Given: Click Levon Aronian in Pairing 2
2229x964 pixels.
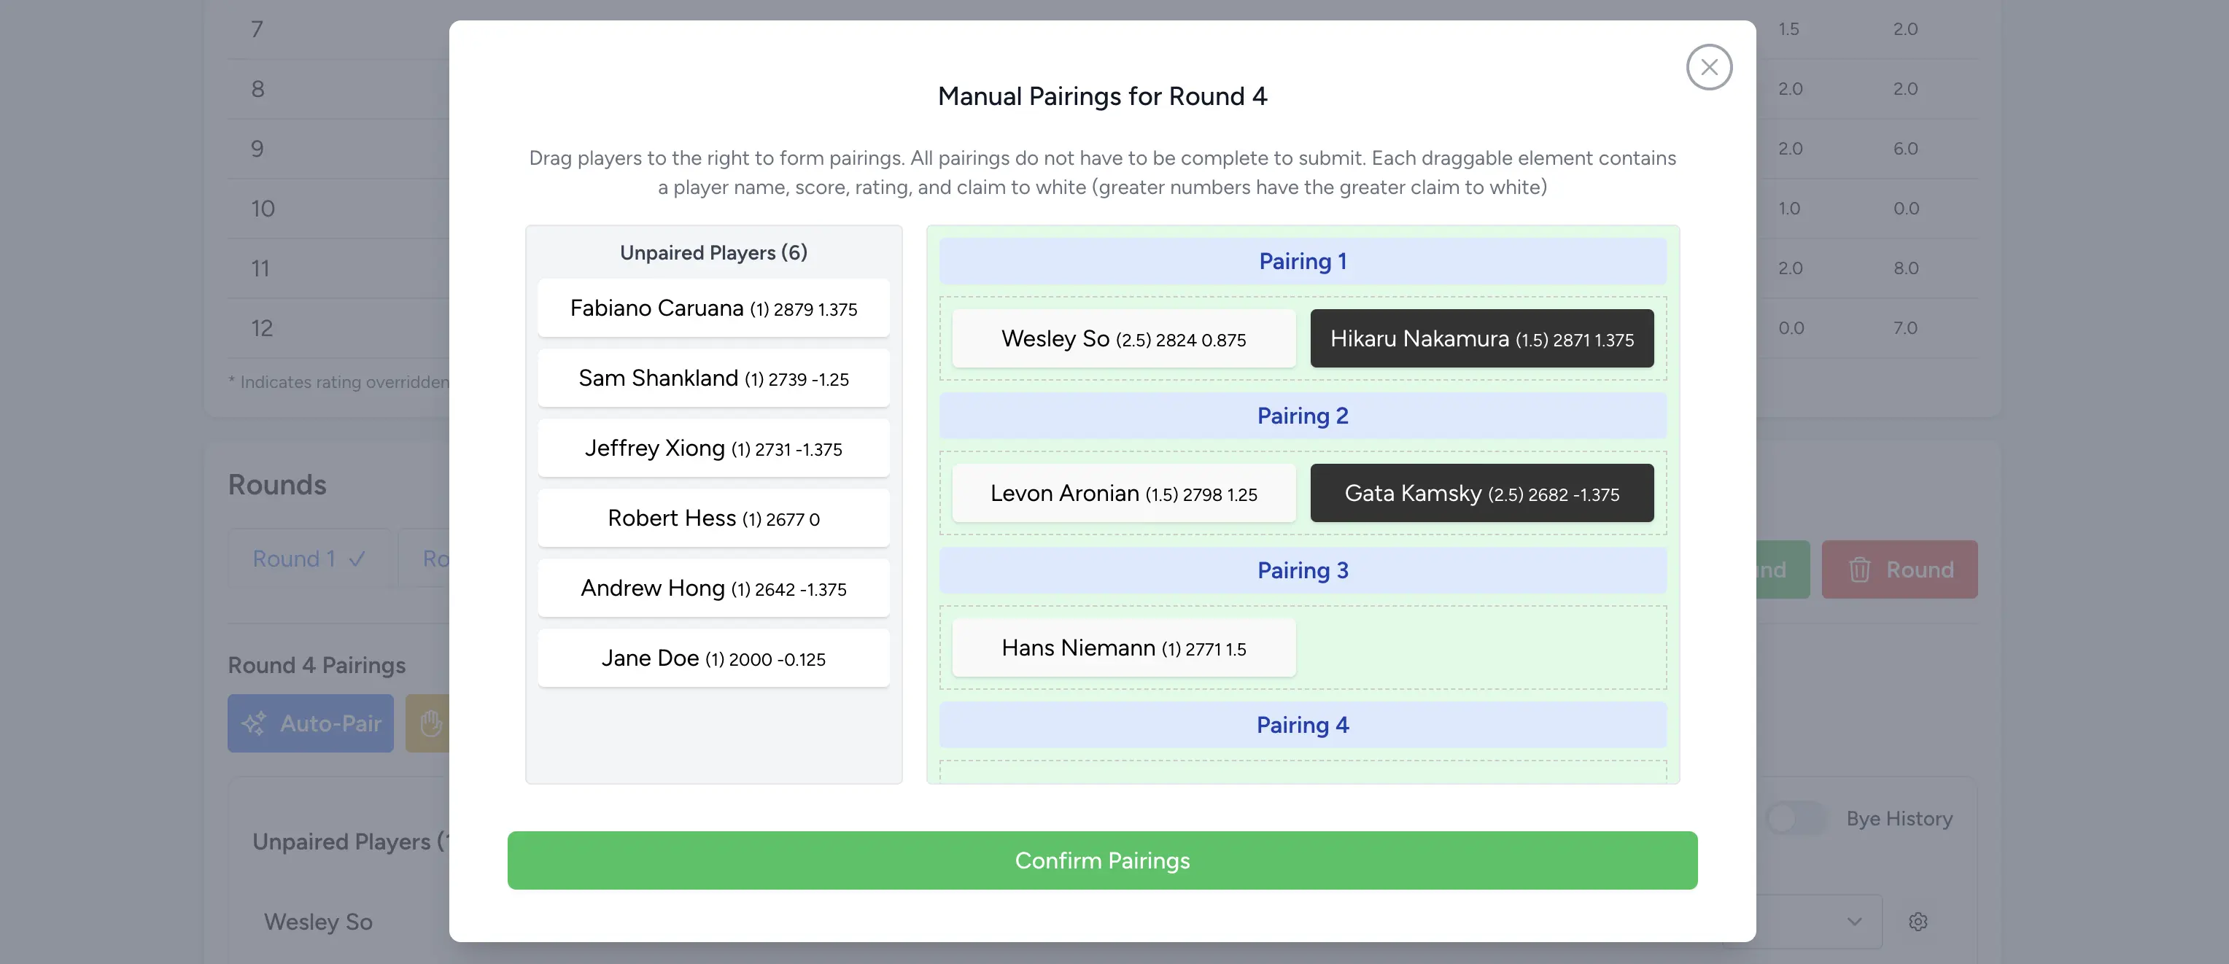Looking at the screenshot, I should (x=1123, y=493).
